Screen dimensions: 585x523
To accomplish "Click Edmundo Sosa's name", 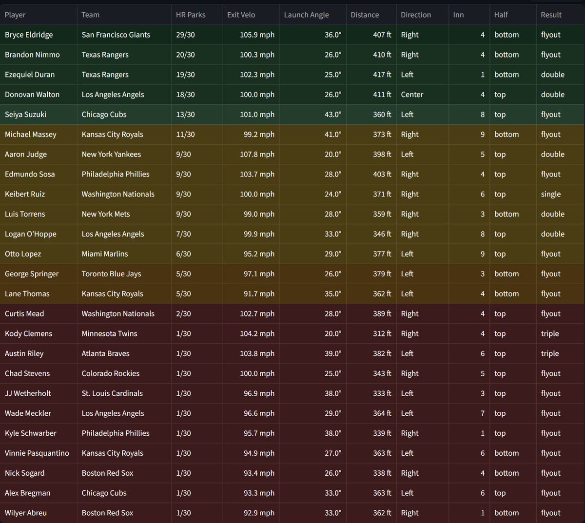I will (30, 174).
